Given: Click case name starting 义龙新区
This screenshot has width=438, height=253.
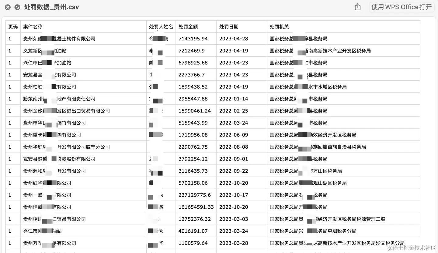Looking at the screenshot, I should (83, 51).
